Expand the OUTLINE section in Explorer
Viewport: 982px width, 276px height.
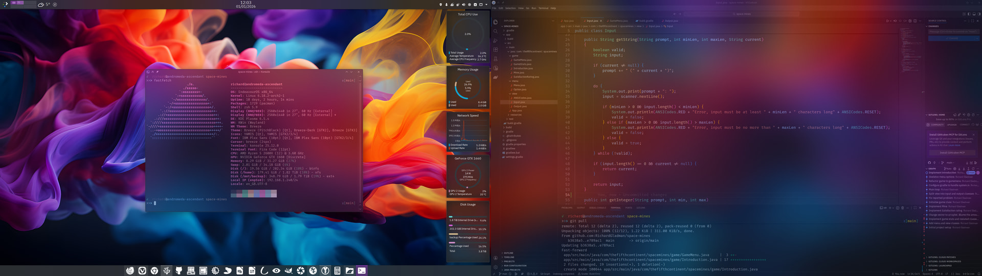[508, 253]
